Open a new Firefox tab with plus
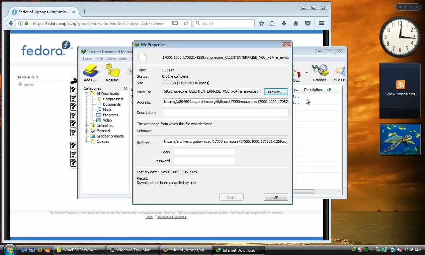425x255 pixels. click(85, 12)
